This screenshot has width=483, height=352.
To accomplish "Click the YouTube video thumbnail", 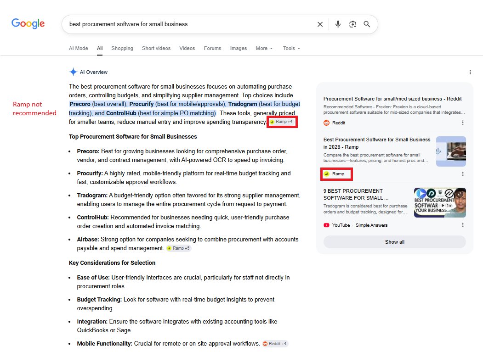I will (440, 202).
